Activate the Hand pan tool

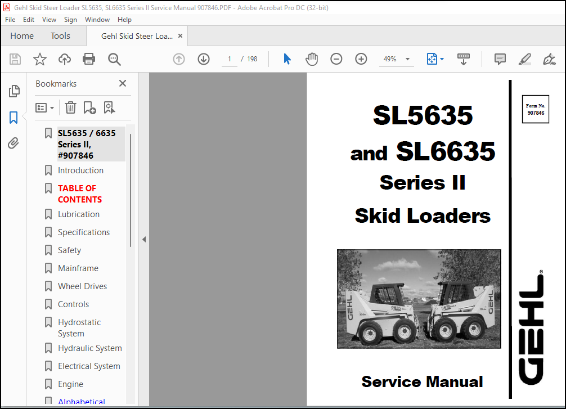(312, 59)
